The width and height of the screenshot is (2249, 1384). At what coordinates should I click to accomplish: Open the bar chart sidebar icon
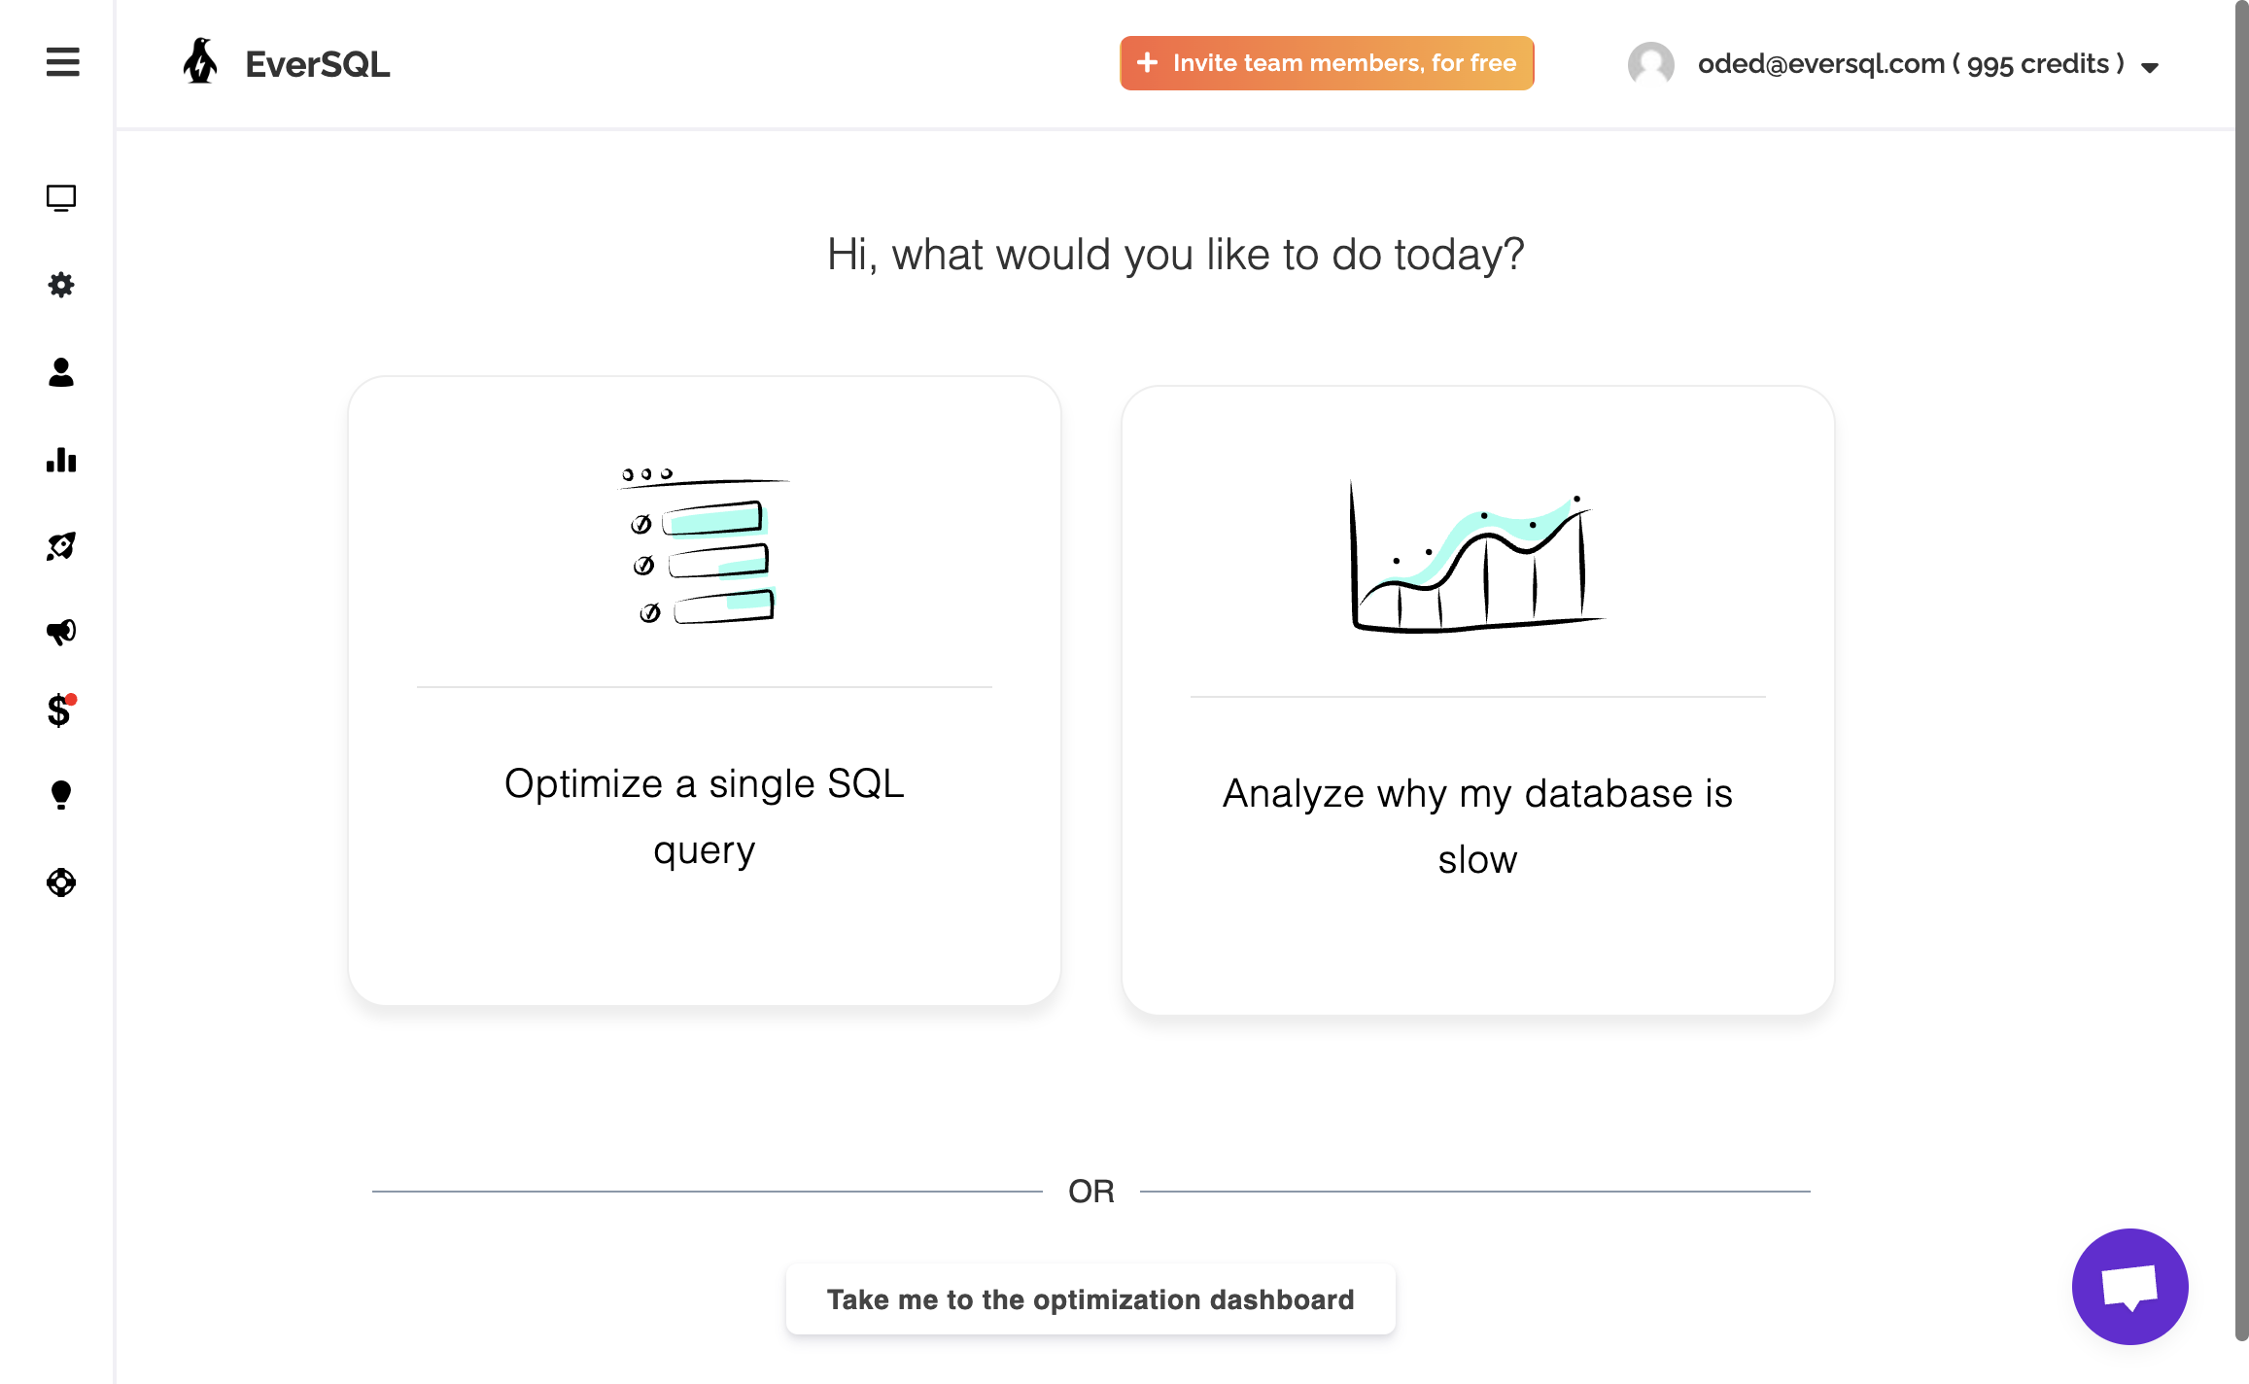(61, 460)
